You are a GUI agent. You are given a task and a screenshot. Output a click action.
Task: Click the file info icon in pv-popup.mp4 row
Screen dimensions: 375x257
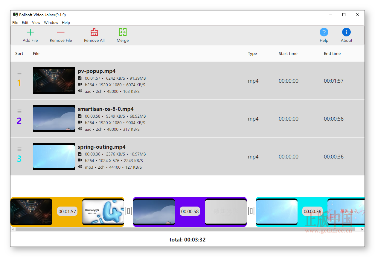tap(80, 78)
